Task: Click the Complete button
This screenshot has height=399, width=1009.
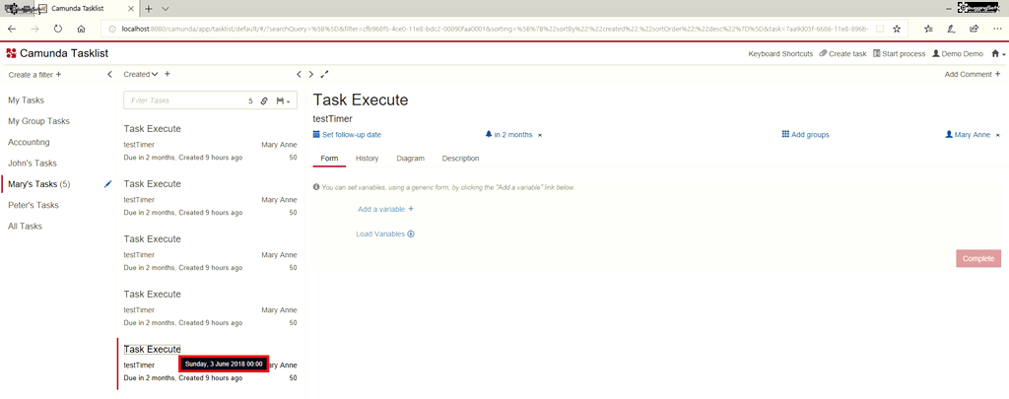Action: (978, 258)
